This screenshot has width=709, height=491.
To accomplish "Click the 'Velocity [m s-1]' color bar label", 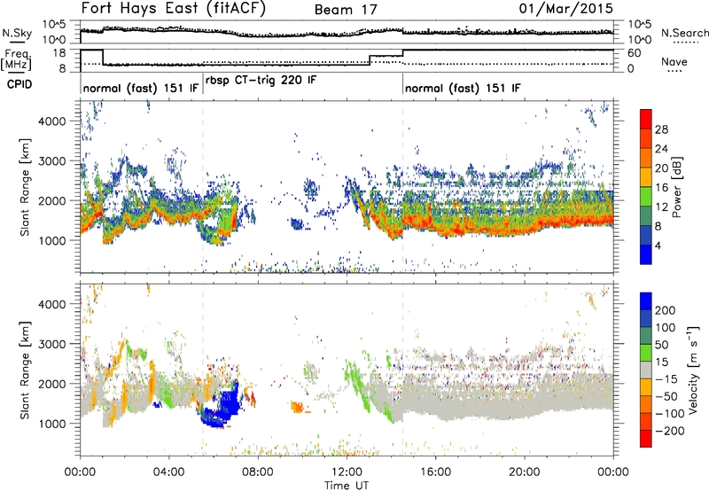I will coord(692,370).
